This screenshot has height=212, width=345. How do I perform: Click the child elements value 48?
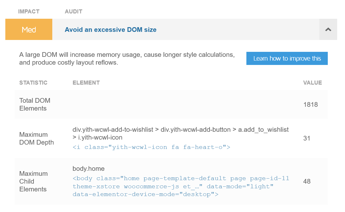pyautogui.click(x=307, y=181)
